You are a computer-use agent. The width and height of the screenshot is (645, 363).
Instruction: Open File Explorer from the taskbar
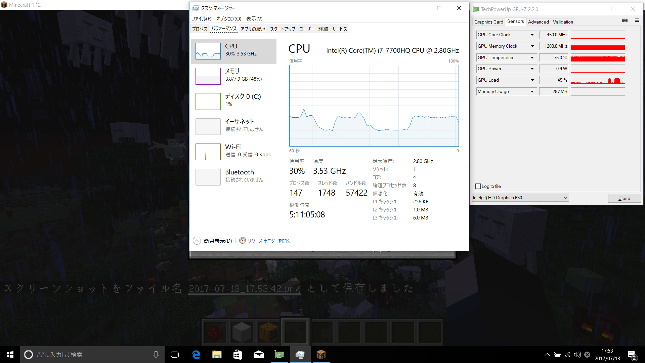(217, 355)
